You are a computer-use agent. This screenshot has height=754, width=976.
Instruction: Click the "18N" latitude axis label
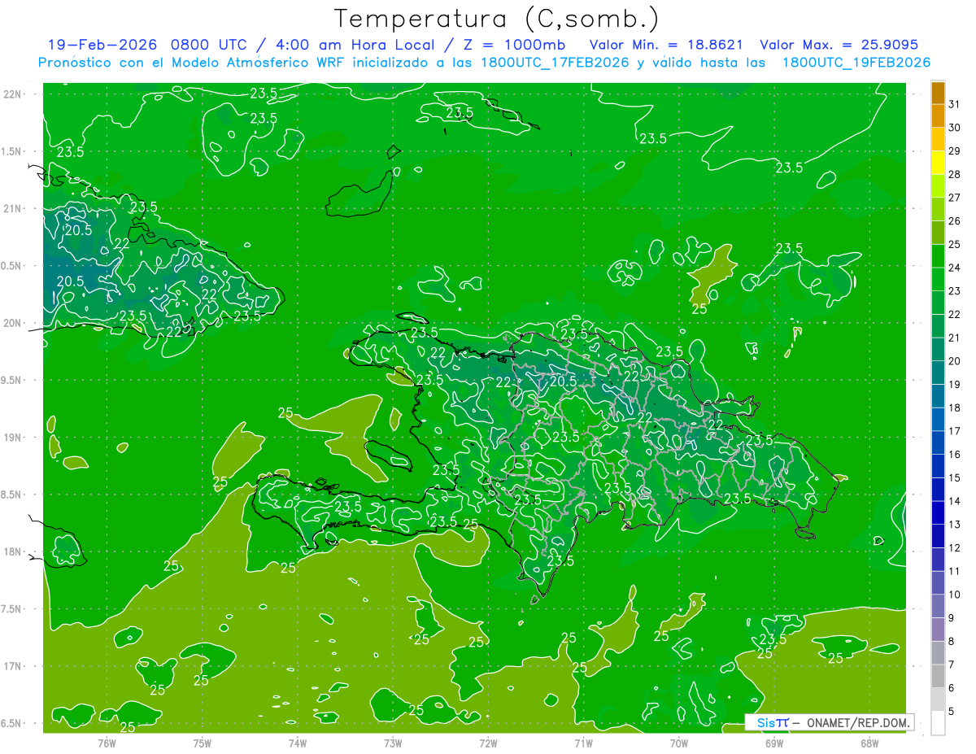[x=12, y=551]
